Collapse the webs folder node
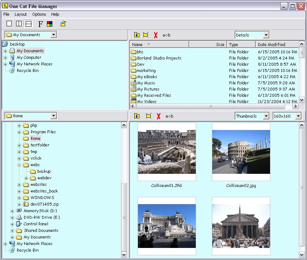The width and height of the screenshot is (307, 260). point(19,165)
